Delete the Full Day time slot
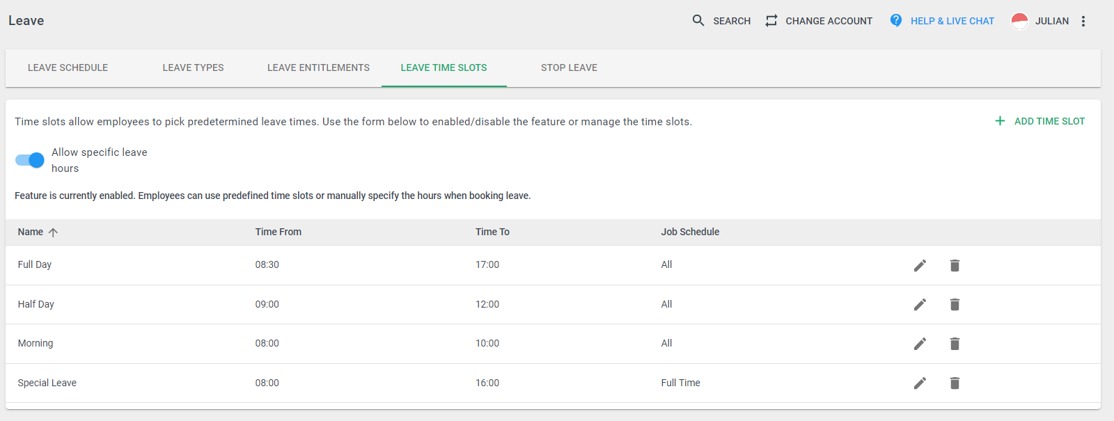1114x421 pixels. (x=955, y=265)
